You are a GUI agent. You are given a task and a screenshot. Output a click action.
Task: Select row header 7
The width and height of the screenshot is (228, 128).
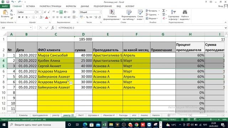pyautogui.click(x=4, y=77)
